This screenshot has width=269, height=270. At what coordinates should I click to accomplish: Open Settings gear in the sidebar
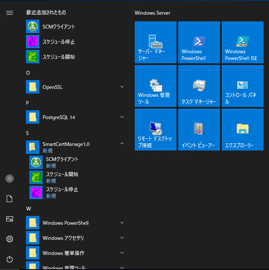[10, 239]
